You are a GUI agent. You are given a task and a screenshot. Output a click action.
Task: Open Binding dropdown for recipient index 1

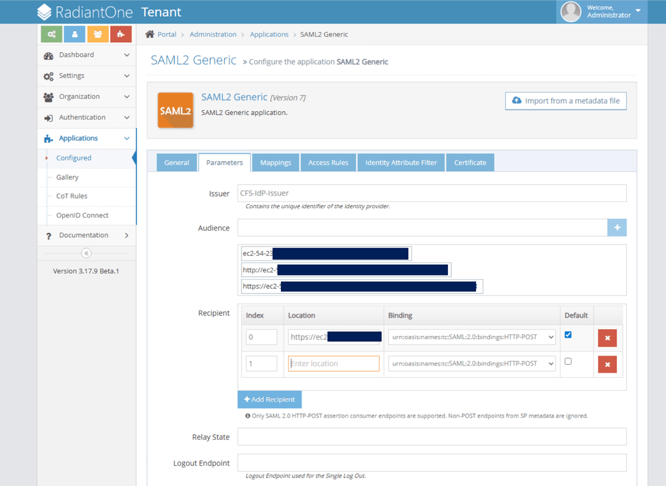click(x=472, y=363)
